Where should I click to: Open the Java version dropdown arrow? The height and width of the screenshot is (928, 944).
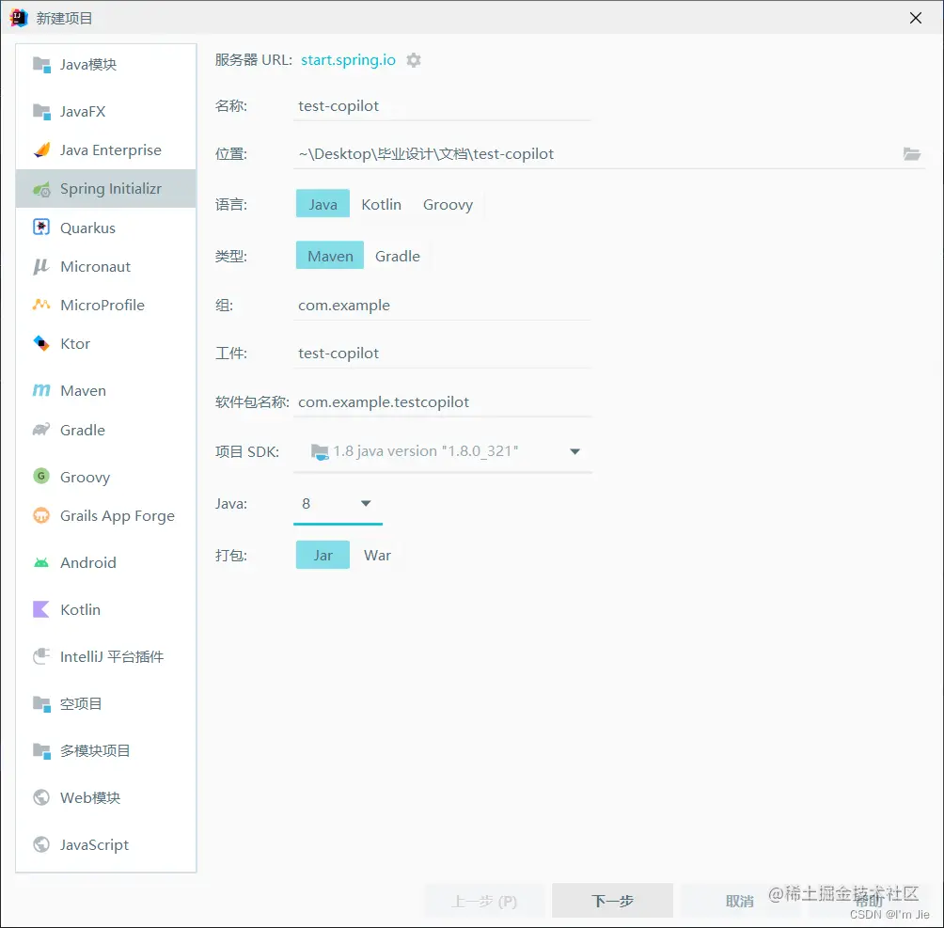pos(366,503)
